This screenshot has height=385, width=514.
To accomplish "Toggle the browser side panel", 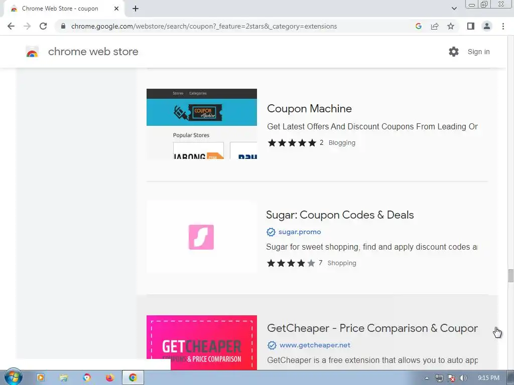I will click(x=471, y=26).
